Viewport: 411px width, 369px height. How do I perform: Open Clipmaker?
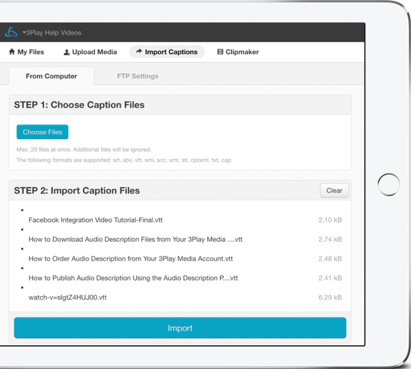238,52
